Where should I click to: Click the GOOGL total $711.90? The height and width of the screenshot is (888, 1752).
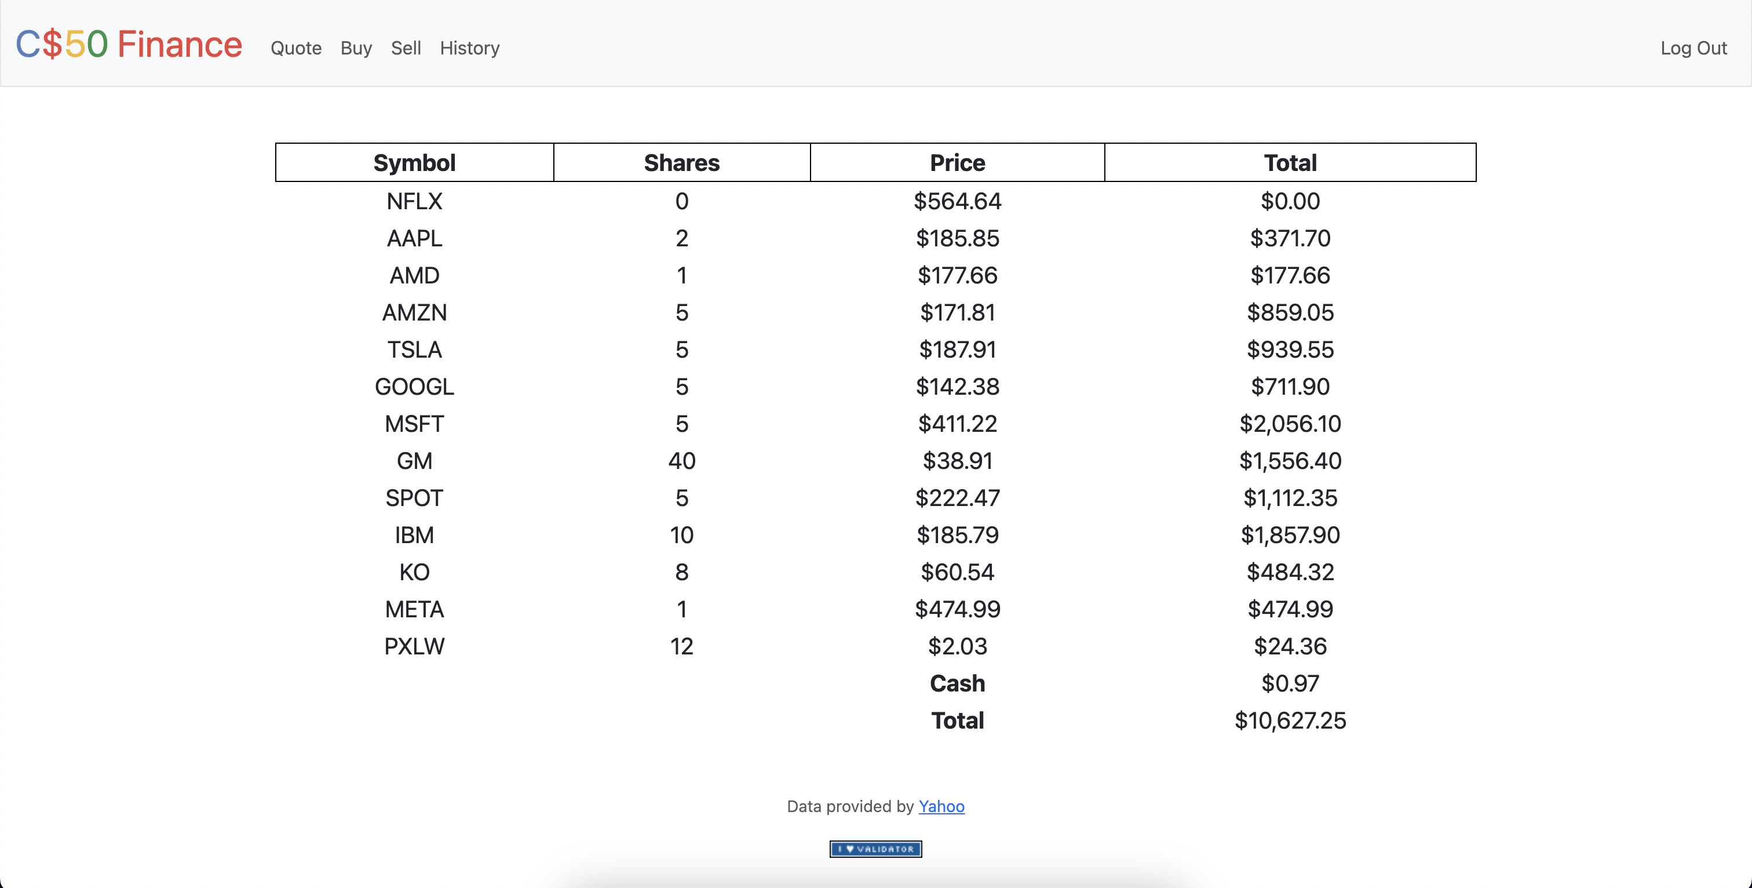coord(1290,387)
